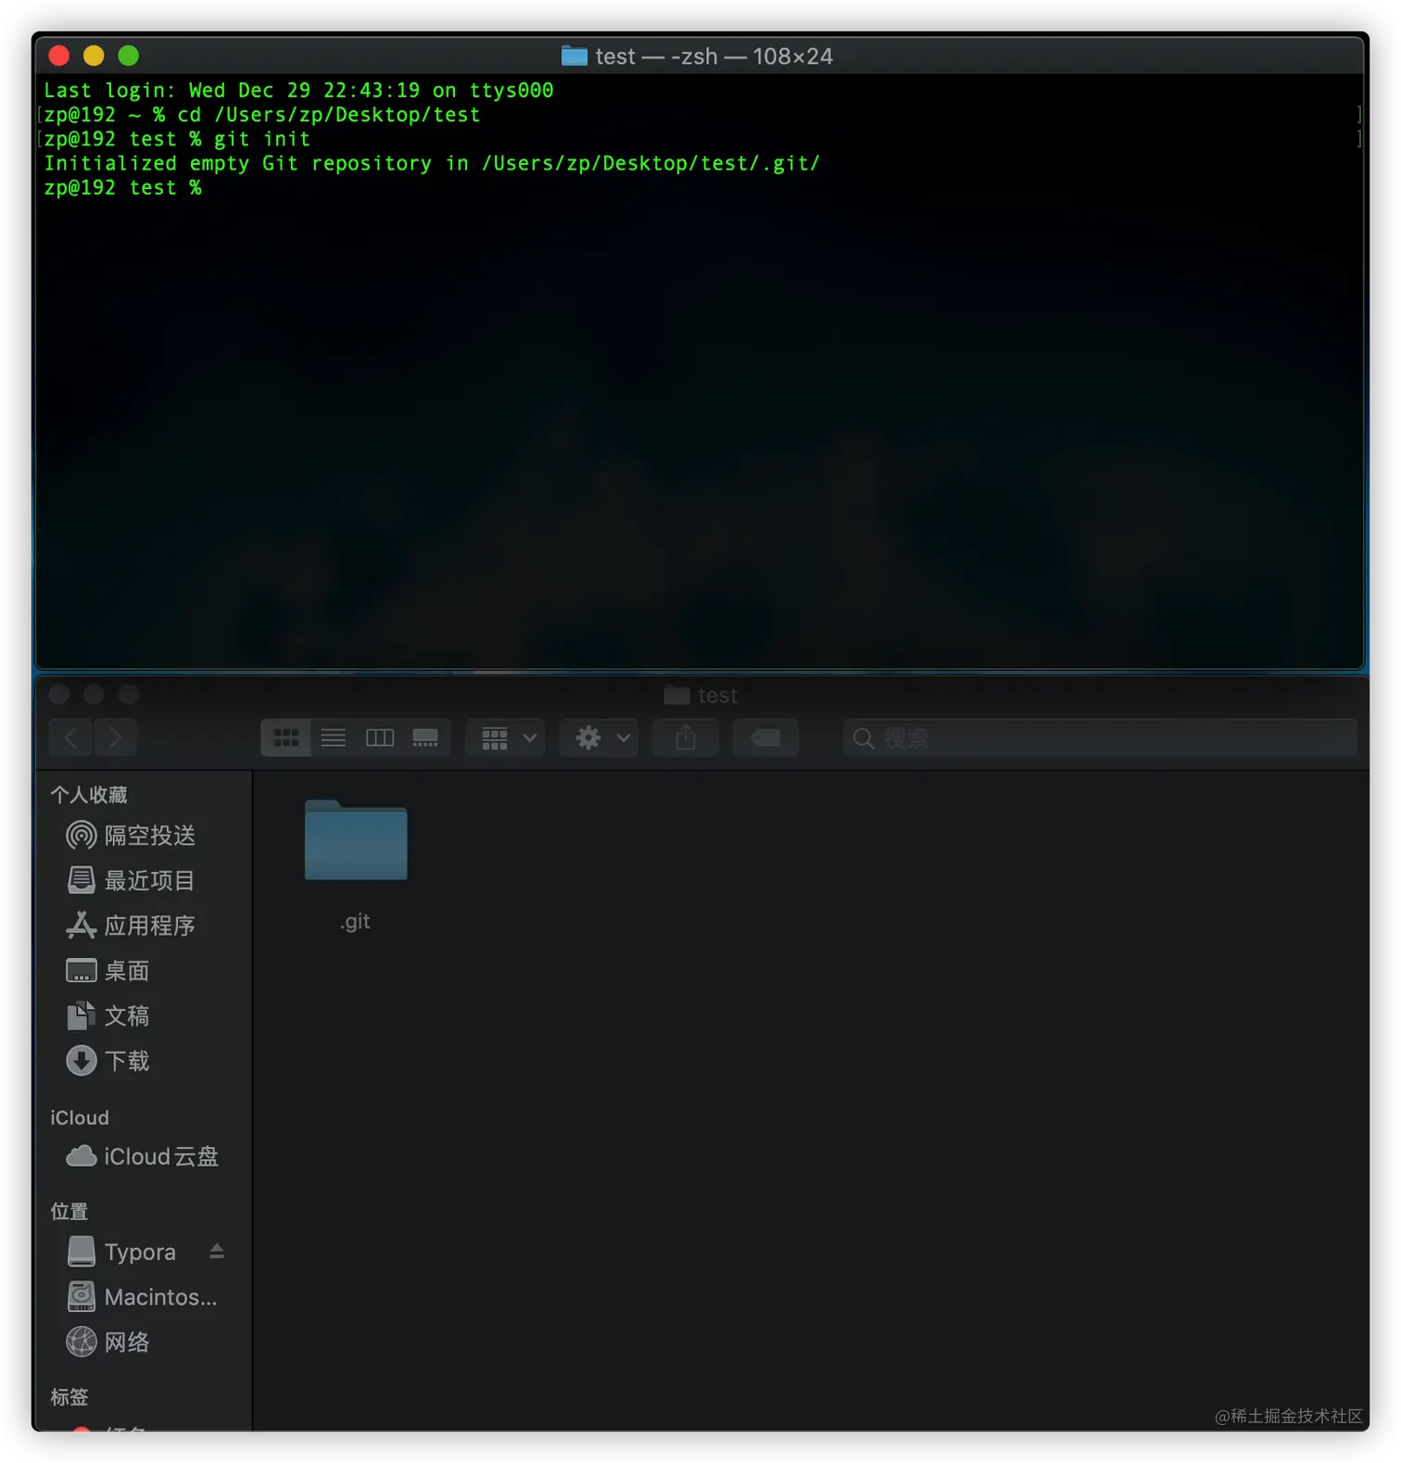Switch Finder to icon view
Image resolution: width=1401 pixels, height=1463 pixels.
point(285,738)
